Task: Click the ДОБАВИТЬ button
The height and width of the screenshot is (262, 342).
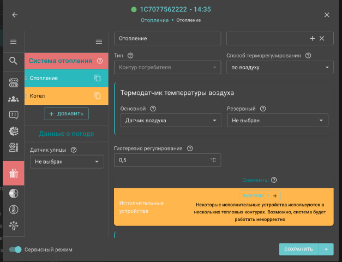Action: 67,114
